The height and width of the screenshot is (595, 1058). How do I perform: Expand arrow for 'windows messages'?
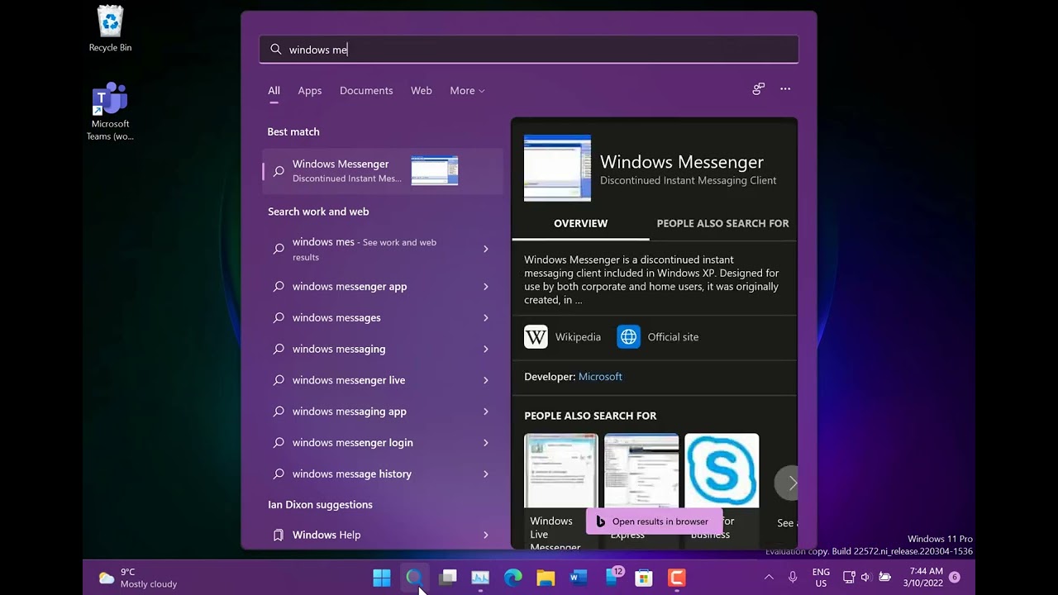[x=486, y=318]
